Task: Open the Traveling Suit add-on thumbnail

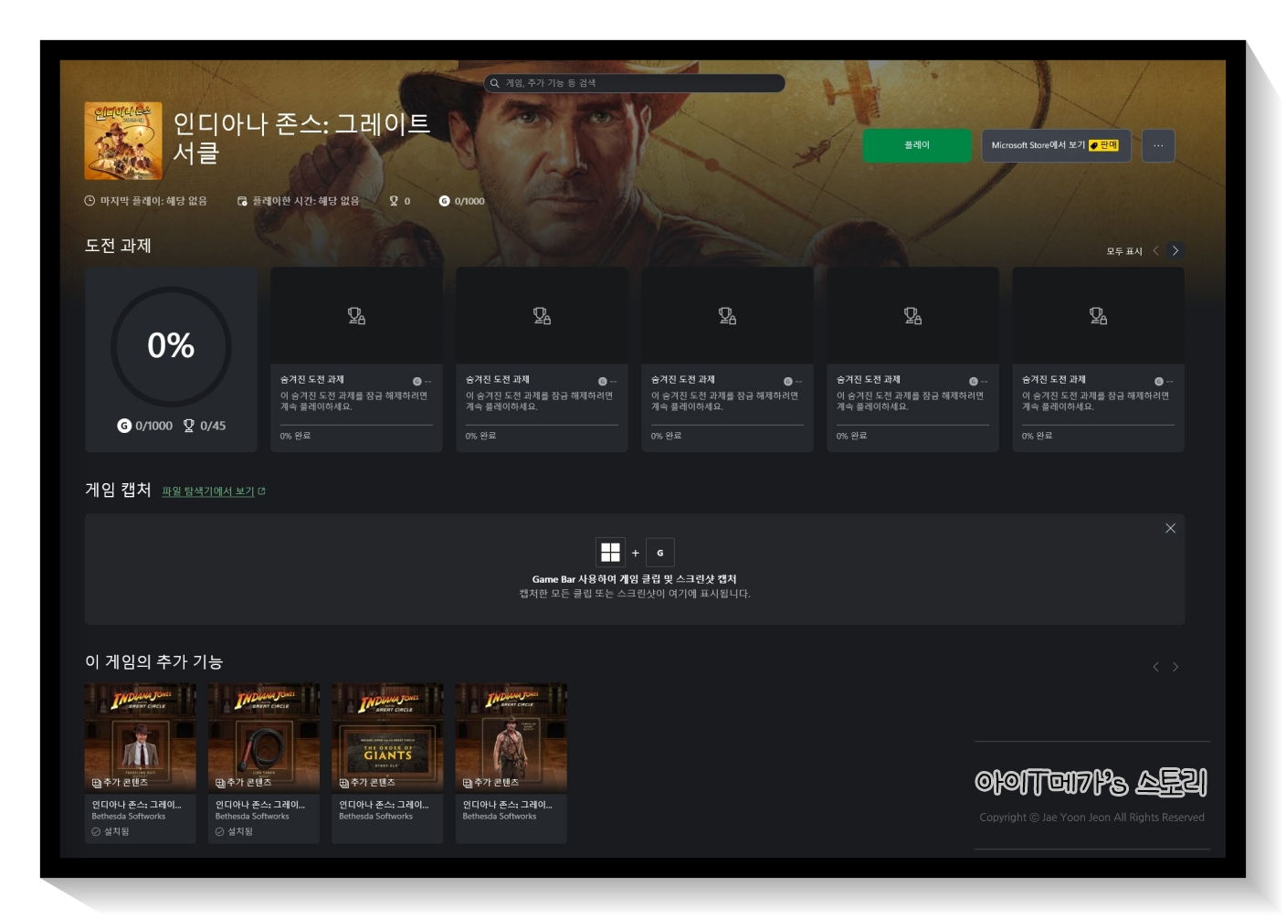Action: pyautogui.click(x=140, y=737)
